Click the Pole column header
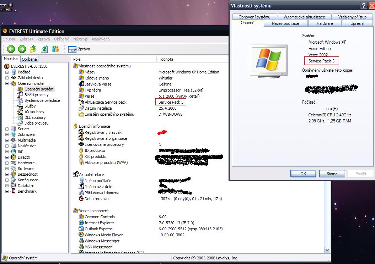This screenshot has width=375, height=264. (114, 59)
